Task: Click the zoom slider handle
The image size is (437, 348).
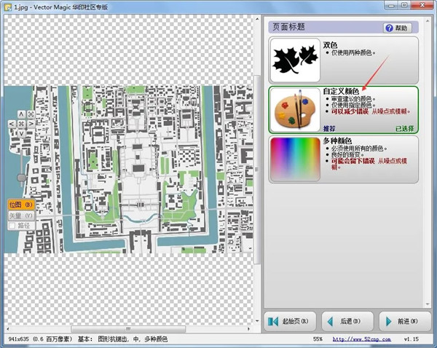Action: [x=21, y=178]
